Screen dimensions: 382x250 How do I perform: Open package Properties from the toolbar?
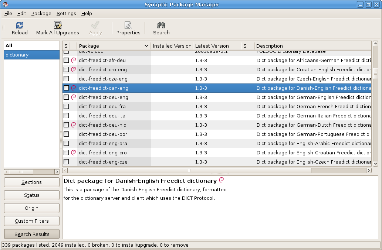pyautogui.click(x=128, y=28)
